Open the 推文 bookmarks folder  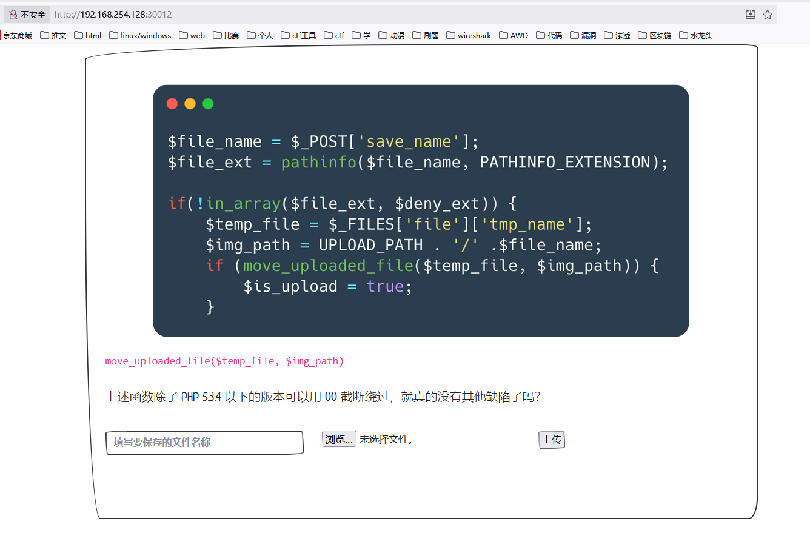[53, 36]
